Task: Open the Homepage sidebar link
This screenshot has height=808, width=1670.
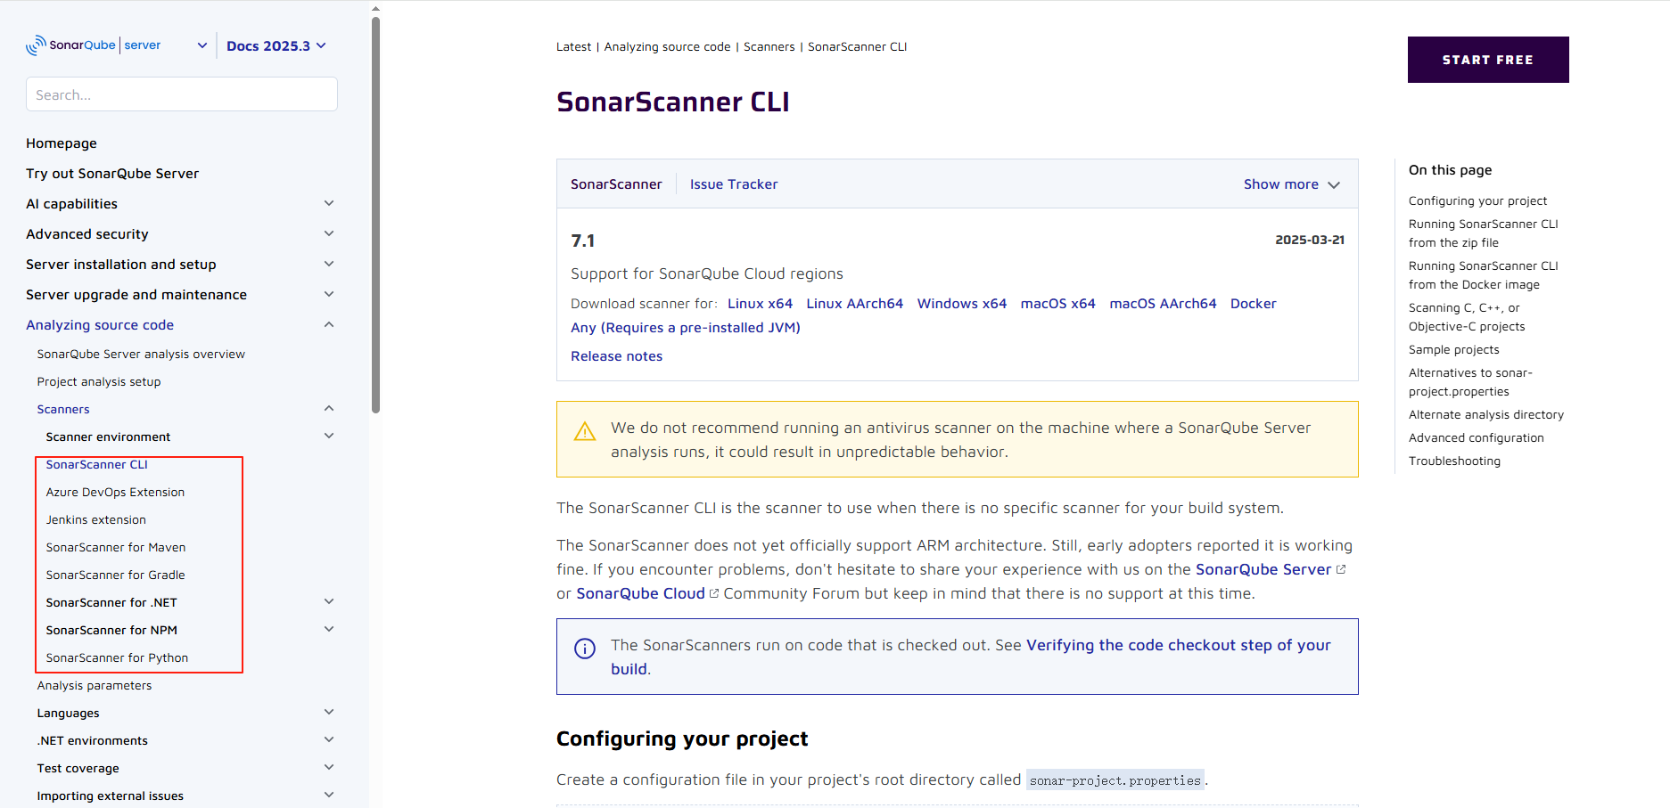Action: tap(62, 143)
